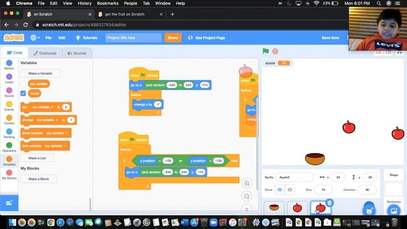Open Tutorials

coord(86,38)
